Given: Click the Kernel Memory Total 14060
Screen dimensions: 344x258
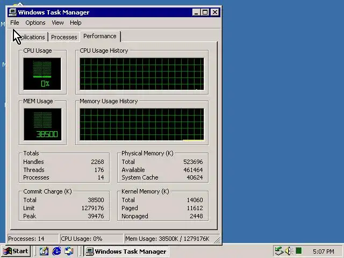Looking at the screenshot, I should [195, 200].
